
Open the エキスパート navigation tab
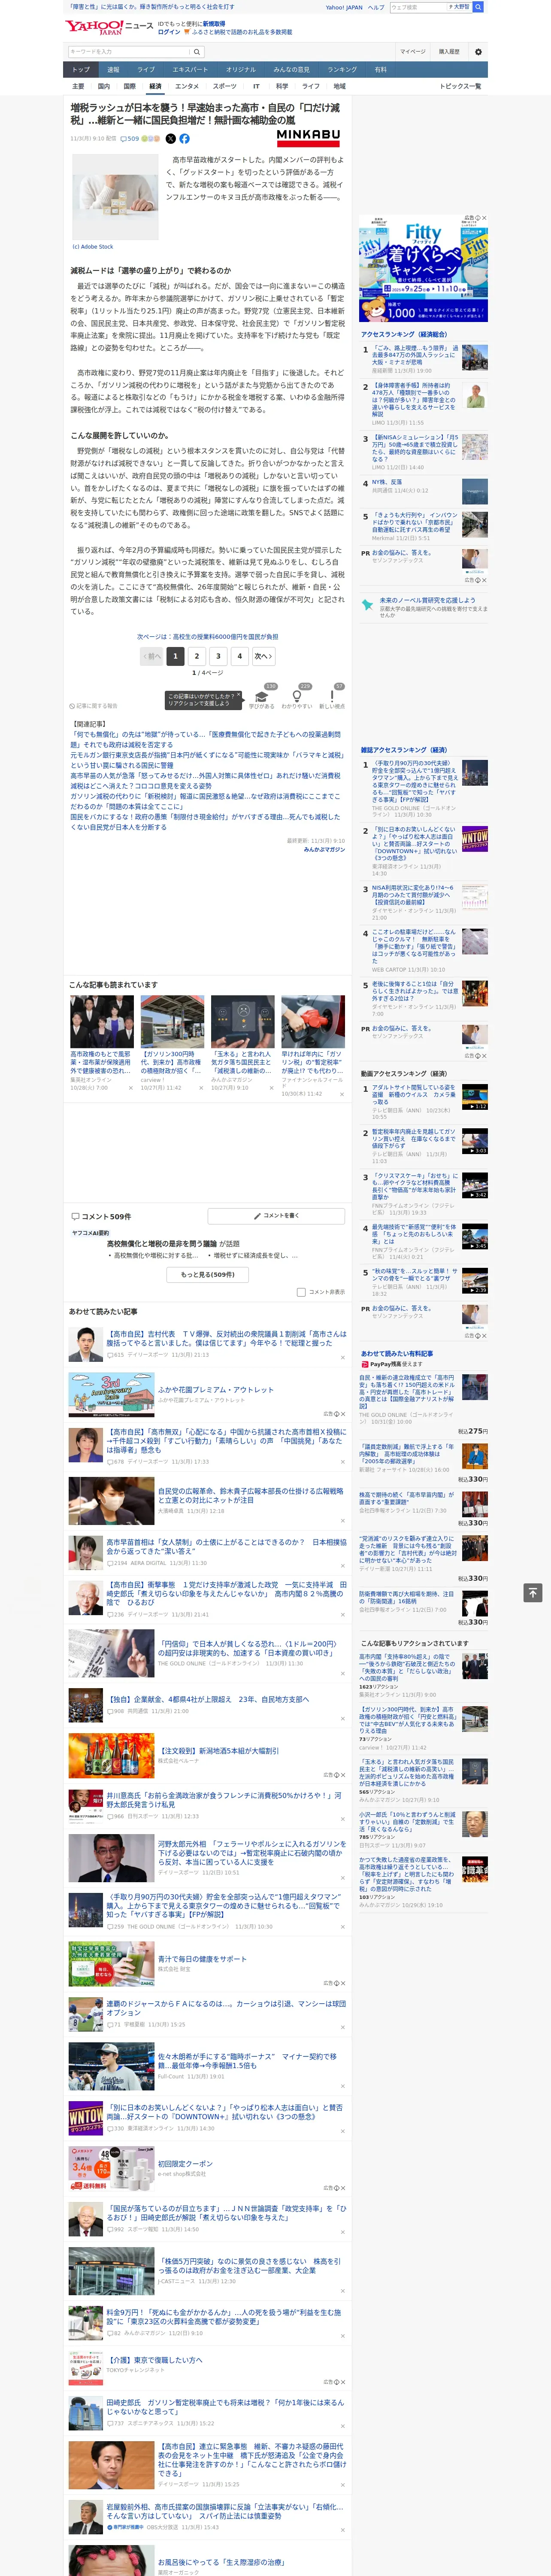point(191,69)
